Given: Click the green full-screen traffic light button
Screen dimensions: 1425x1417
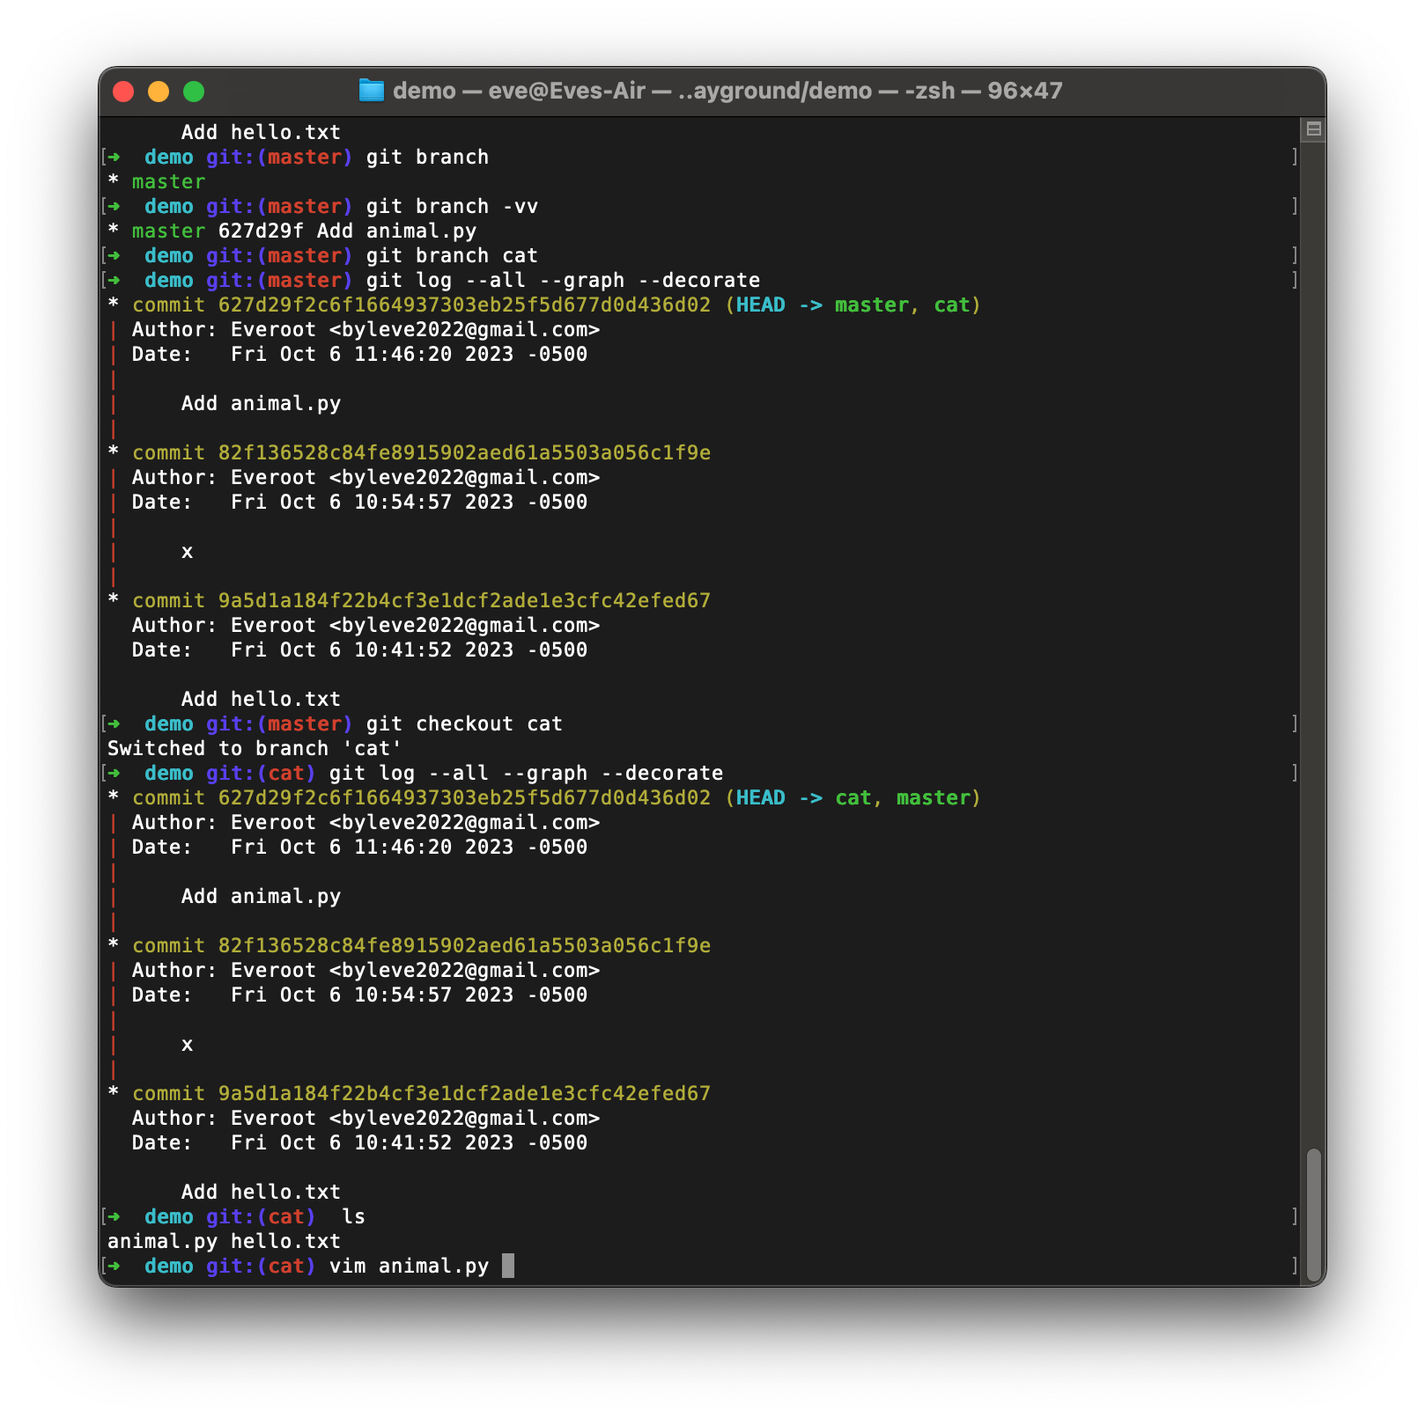Looking at the screenshot, I should click(x=194, y=90).
